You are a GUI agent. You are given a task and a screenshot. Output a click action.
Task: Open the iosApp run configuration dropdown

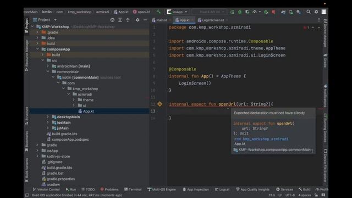tap(177, 12)
